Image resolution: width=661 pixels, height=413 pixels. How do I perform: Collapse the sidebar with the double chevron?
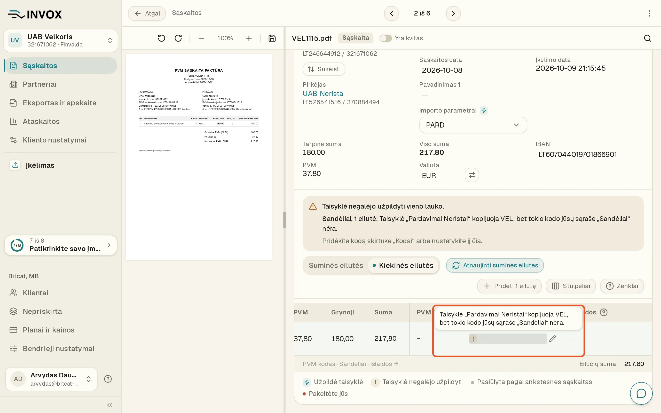tap(110, 405)
